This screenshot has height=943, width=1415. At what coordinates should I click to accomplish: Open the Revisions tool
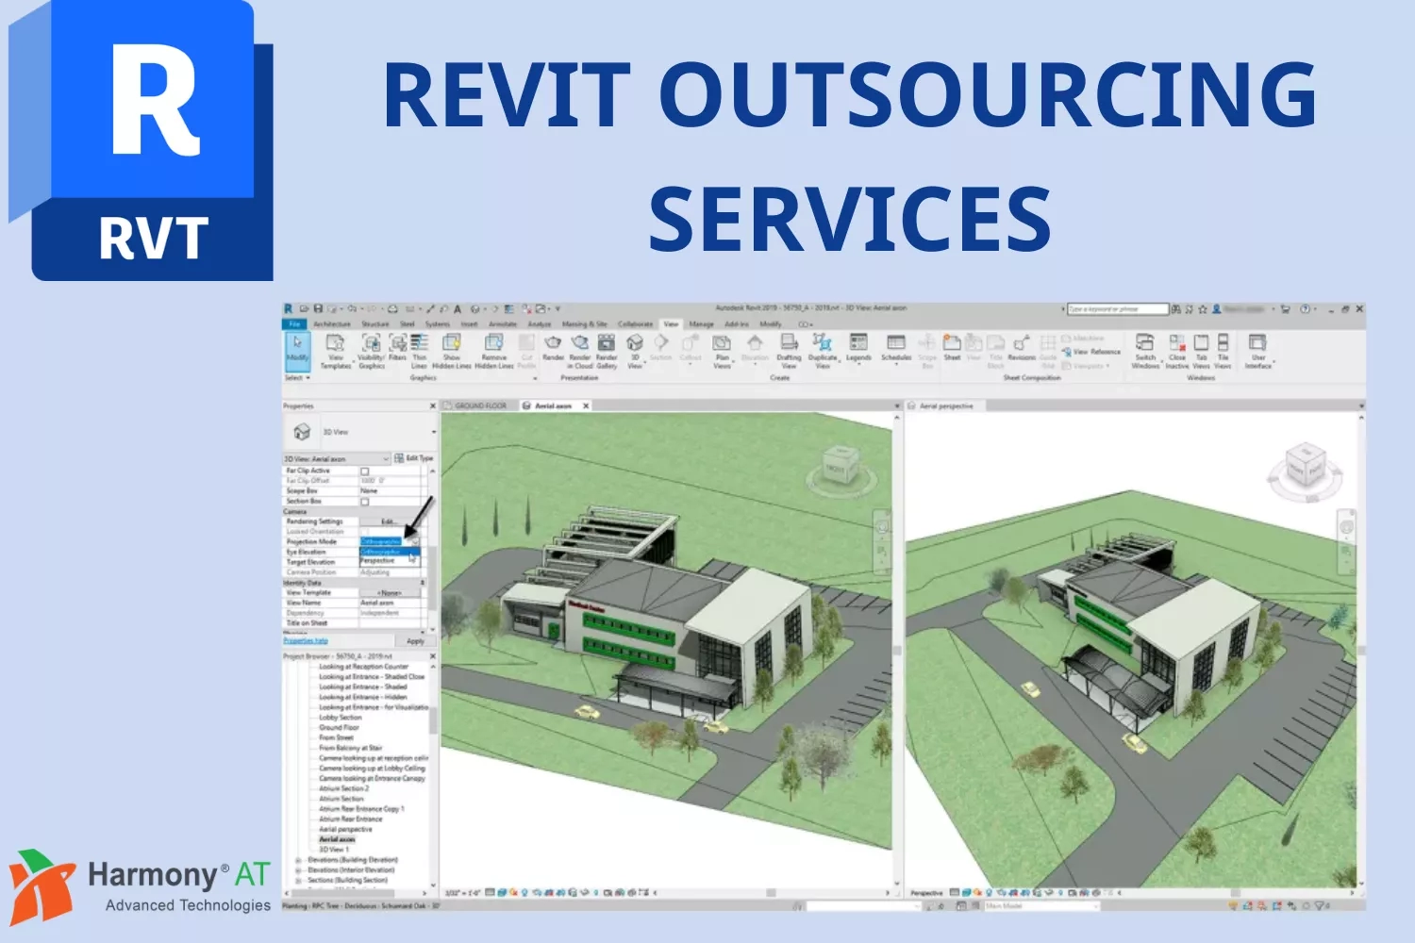(1022, 347)
